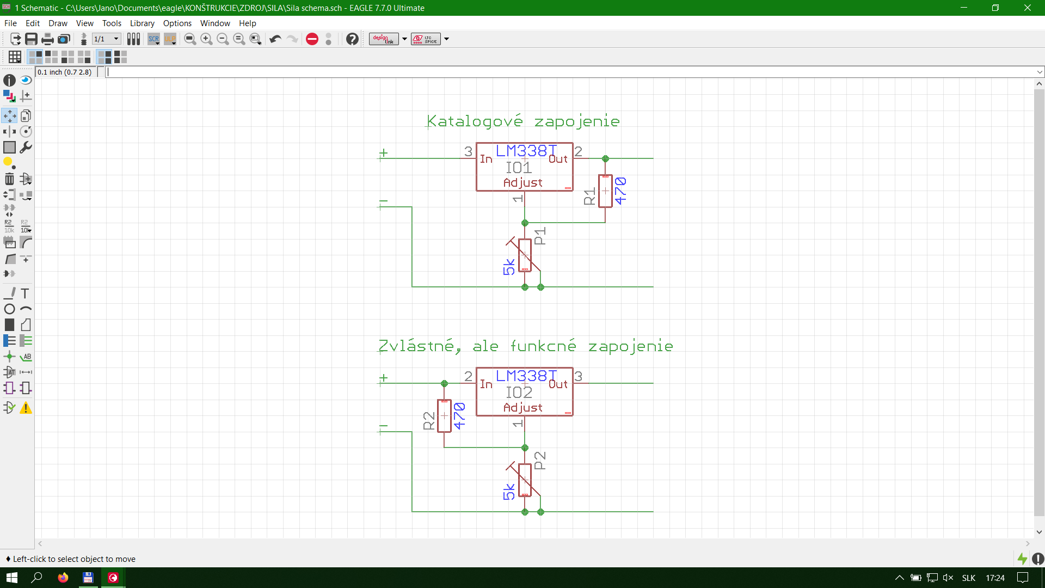Open the Info tool
The height and width of the screenshot is (588, 1045).
point(9,81)
